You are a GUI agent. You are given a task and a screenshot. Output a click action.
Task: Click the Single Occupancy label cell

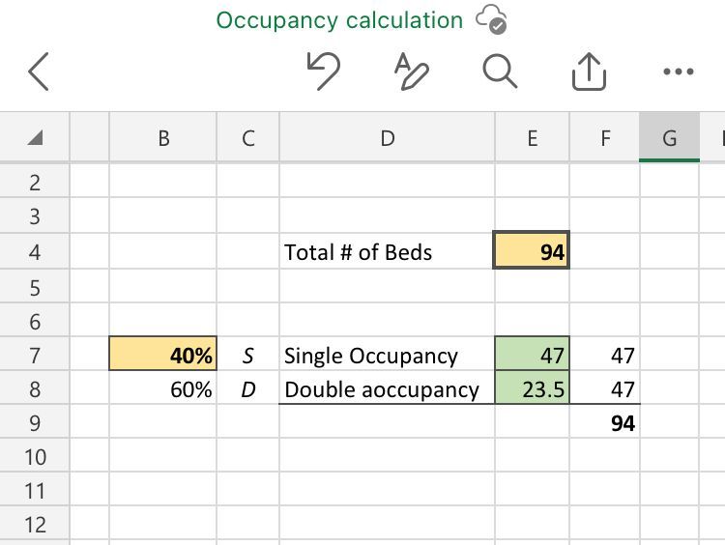(387, 356)
